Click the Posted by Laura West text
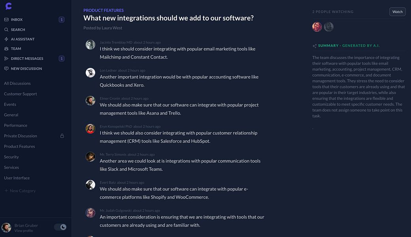This screenshot has width=411, height=237. (103, 28)
